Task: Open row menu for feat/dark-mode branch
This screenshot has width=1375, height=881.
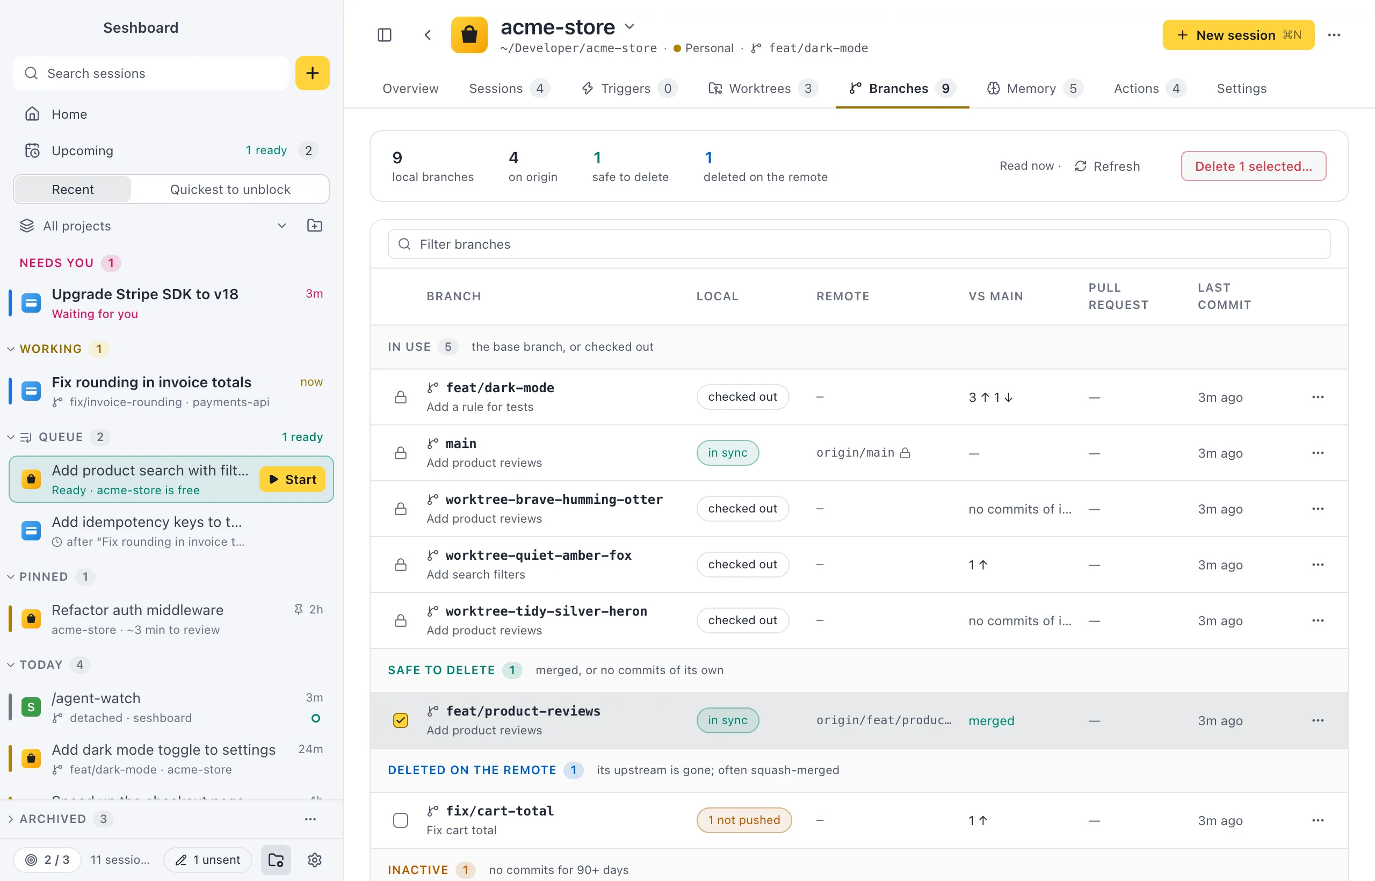Action: (x=1318, y=397)
